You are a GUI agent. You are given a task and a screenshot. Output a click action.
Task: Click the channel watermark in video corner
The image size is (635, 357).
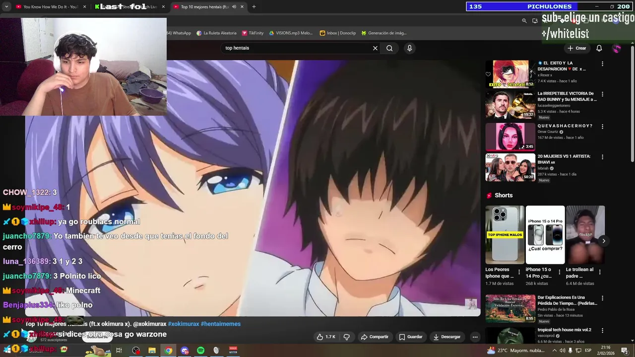tap(471, 304)
